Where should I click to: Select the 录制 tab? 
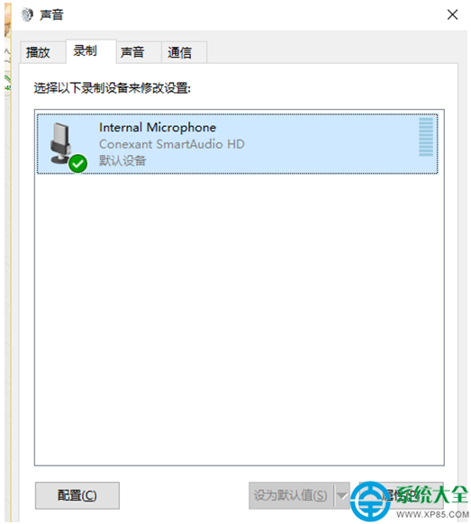pyautogui.click(x=85, y=50)
